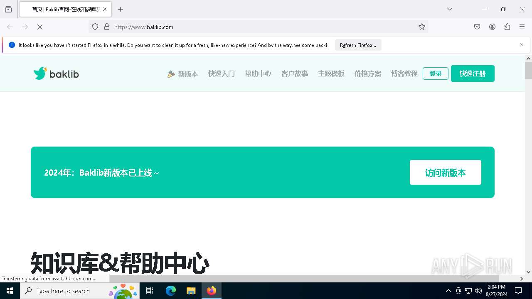Open the Save to Pocket icon
Screen dimensions: 532x299
tap(477, 27)
